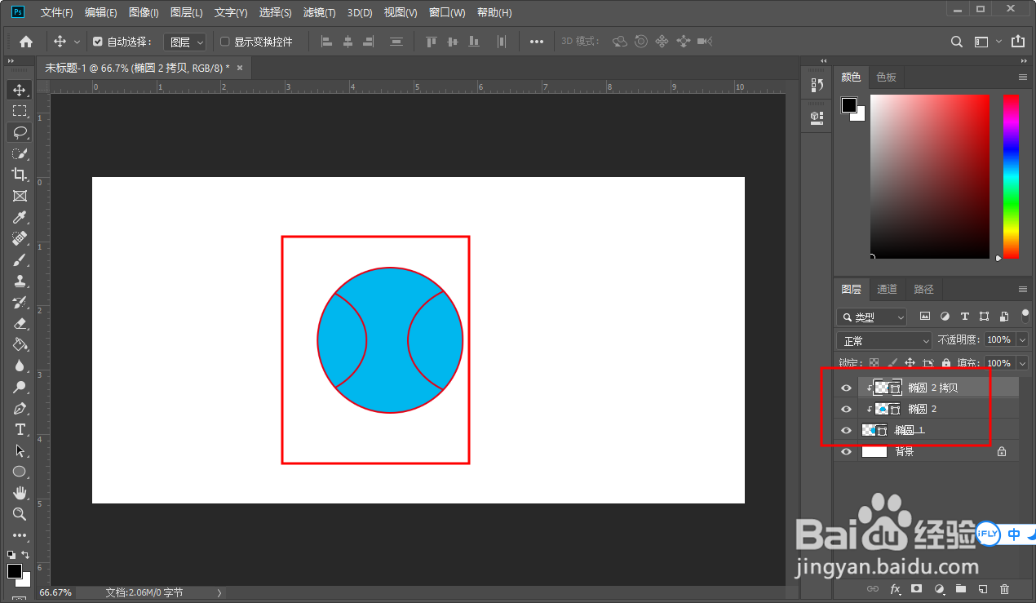Image resolution: width=1036 pixels, height=603 pixels.
Task: Toggle lock transparent pixels
Action: tap(874, 363)
